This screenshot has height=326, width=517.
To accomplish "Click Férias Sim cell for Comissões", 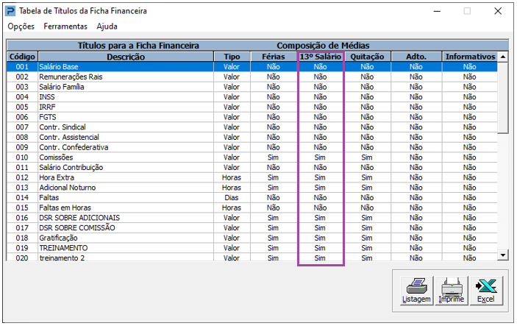I will coord(274,157).
